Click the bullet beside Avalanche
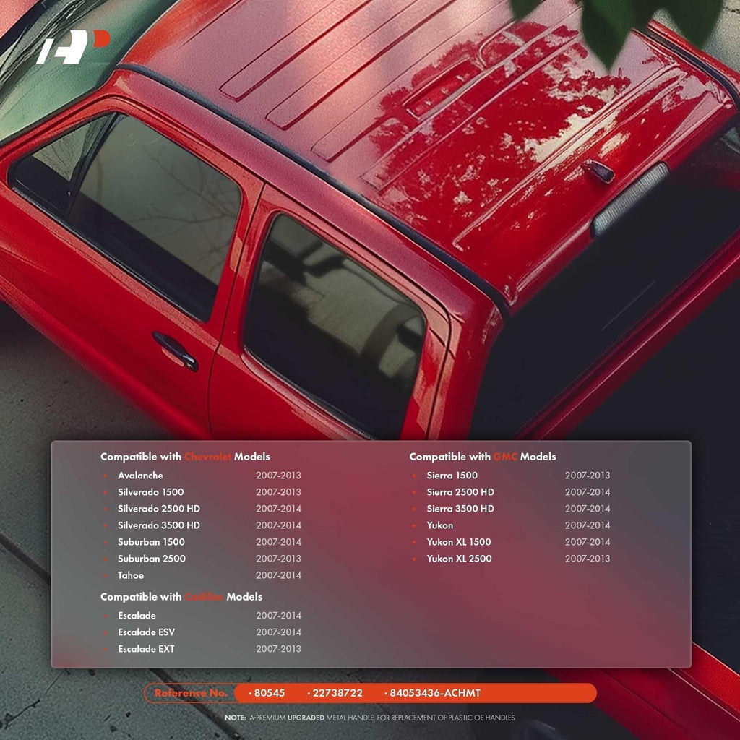 point(105,476)
